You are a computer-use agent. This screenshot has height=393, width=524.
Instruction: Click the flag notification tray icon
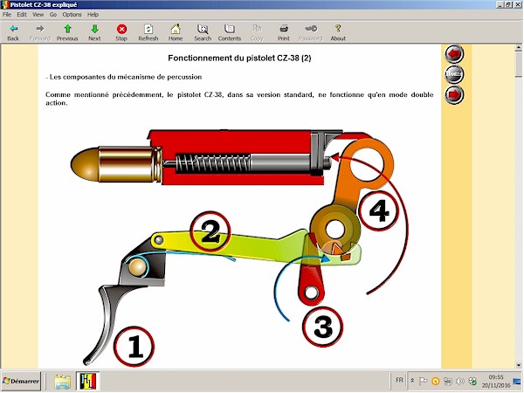pyautogui.click(x=423, y=381)
